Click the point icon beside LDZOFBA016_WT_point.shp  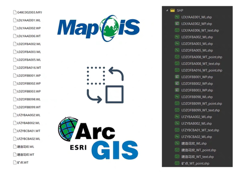click(177, 70)
